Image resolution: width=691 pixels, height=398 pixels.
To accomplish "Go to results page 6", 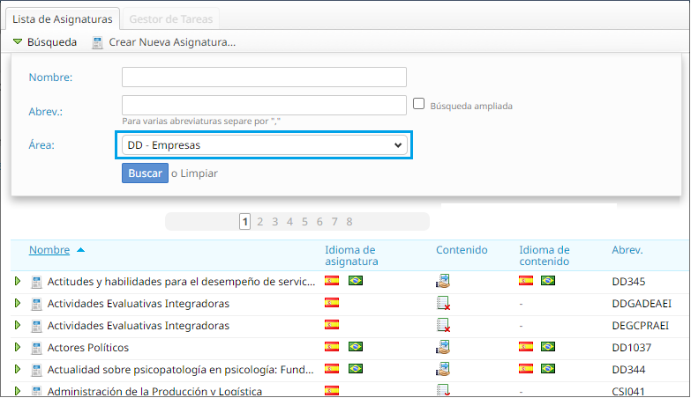I will click(319, 222).
